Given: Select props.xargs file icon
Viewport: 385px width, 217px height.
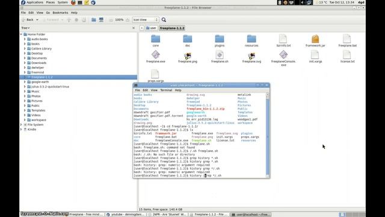Looking at the screenshot, I should pos(155,74).
